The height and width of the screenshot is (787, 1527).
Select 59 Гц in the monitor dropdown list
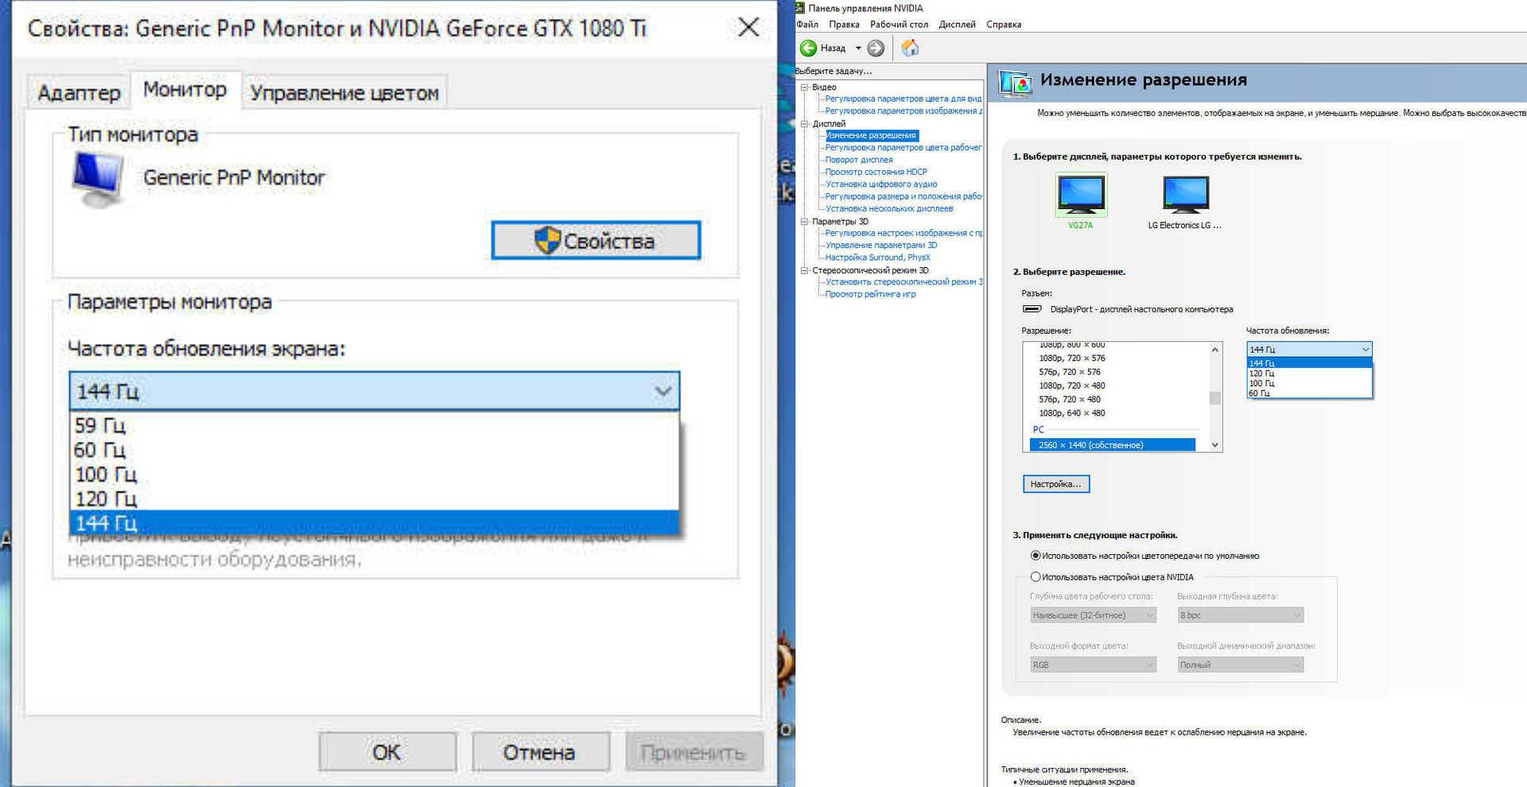point(375,425)
